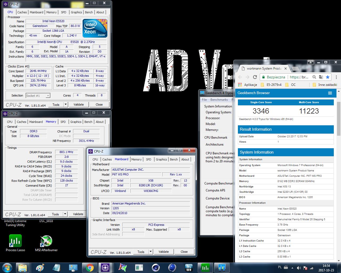Viewport: 341px width, 273px height.
Task: Click the Geekbench Browser header title
Action: (x=254, y=93)
